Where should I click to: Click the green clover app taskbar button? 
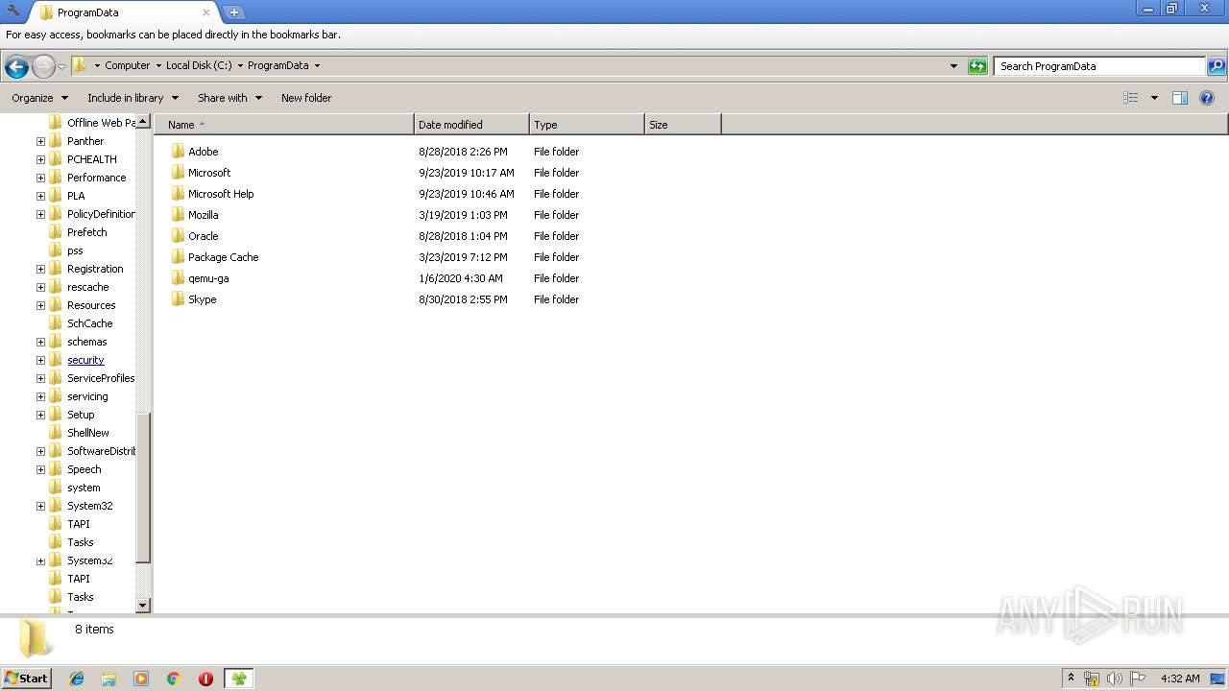[x=238, y=679]
